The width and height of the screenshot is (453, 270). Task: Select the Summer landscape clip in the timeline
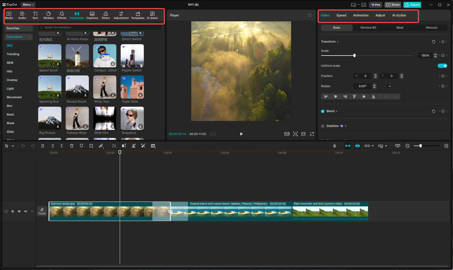[x=106, y=211]
